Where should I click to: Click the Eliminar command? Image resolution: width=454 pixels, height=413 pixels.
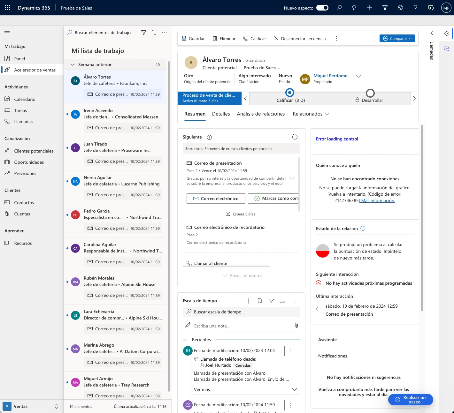coord(224,39)
